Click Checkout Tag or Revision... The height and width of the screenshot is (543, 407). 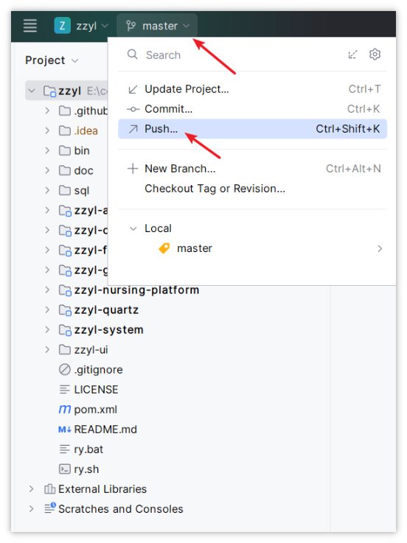pyautogui.click(x=215, y=189)
